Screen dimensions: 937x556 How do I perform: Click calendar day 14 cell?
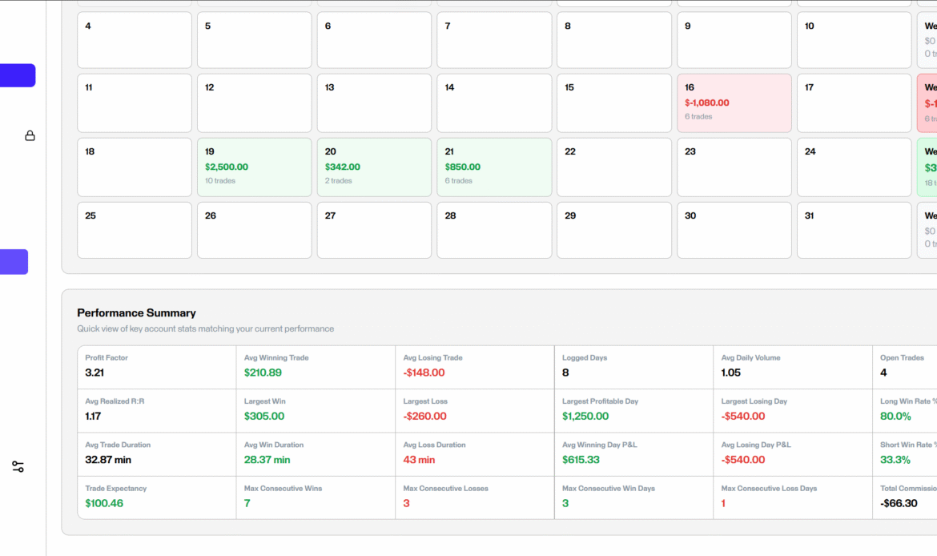pos(493,103)
